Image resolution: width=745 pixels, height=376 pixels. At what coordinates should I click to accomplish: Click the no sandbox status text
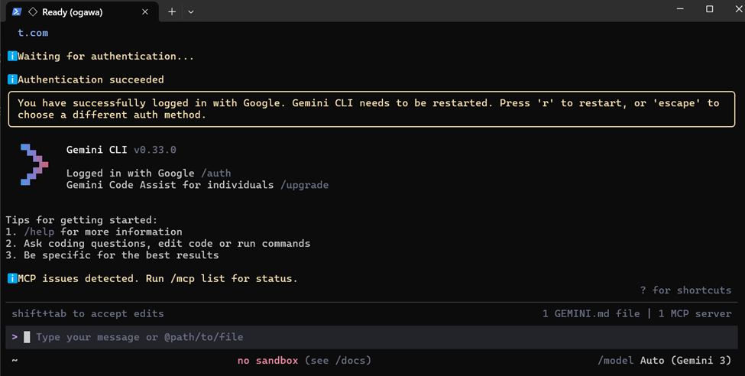267,360
